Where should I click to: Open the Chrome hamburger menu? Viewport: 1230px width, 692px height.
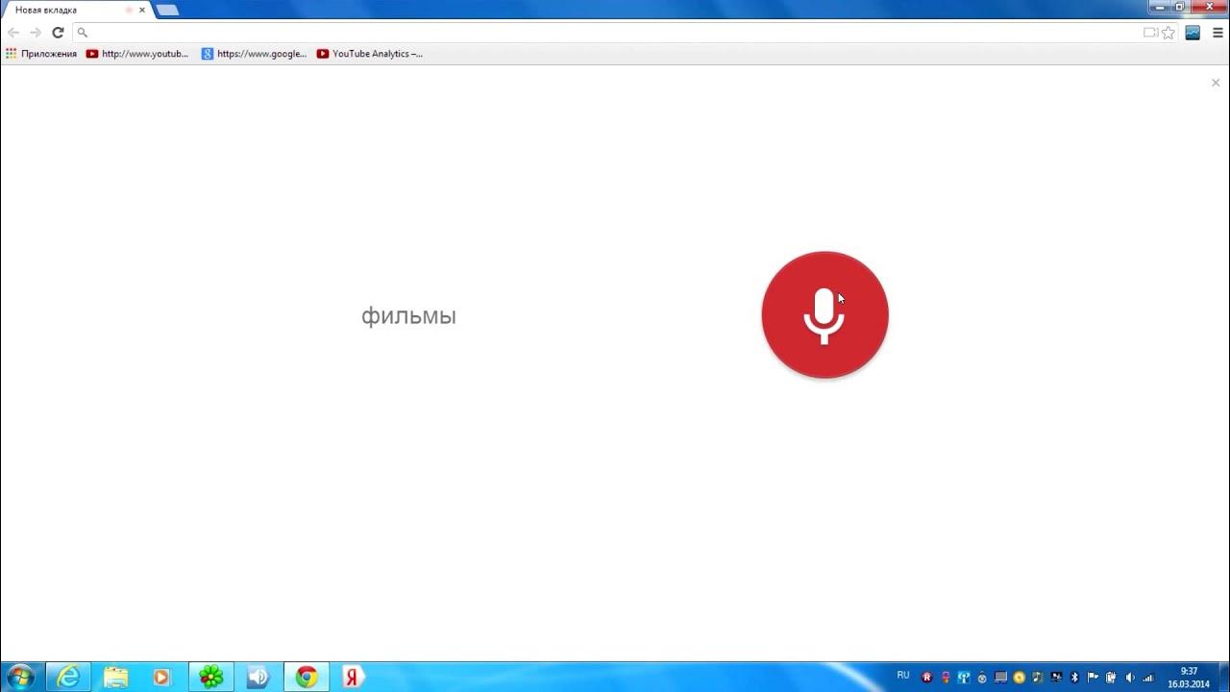click(x=1218, y=33)
